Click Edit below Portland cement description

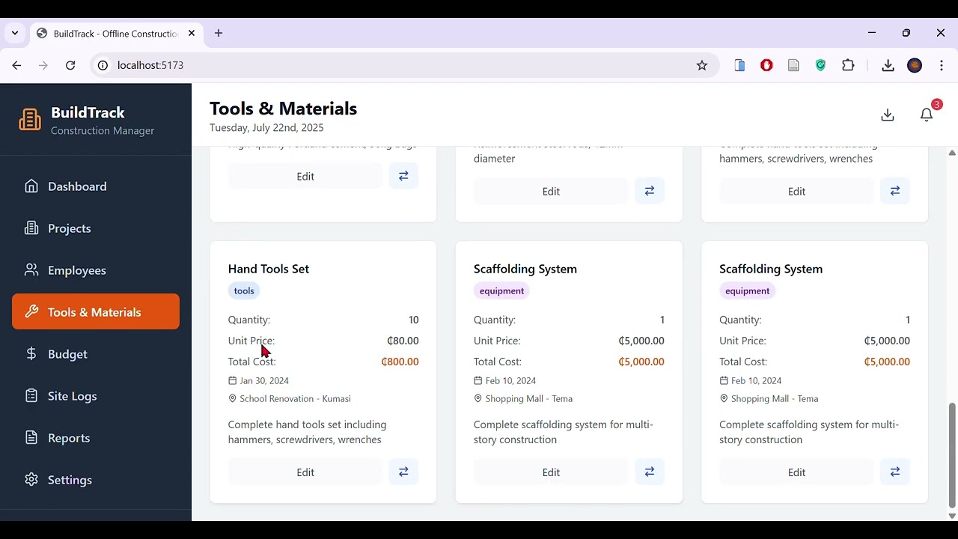305,177
